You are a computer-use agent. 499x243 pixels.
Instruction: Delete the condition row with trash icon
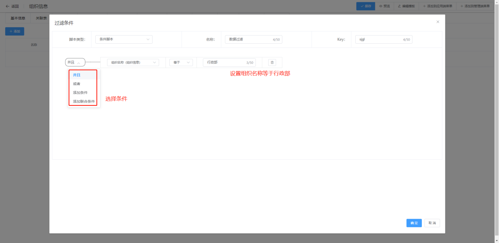[x=272, y=63]
